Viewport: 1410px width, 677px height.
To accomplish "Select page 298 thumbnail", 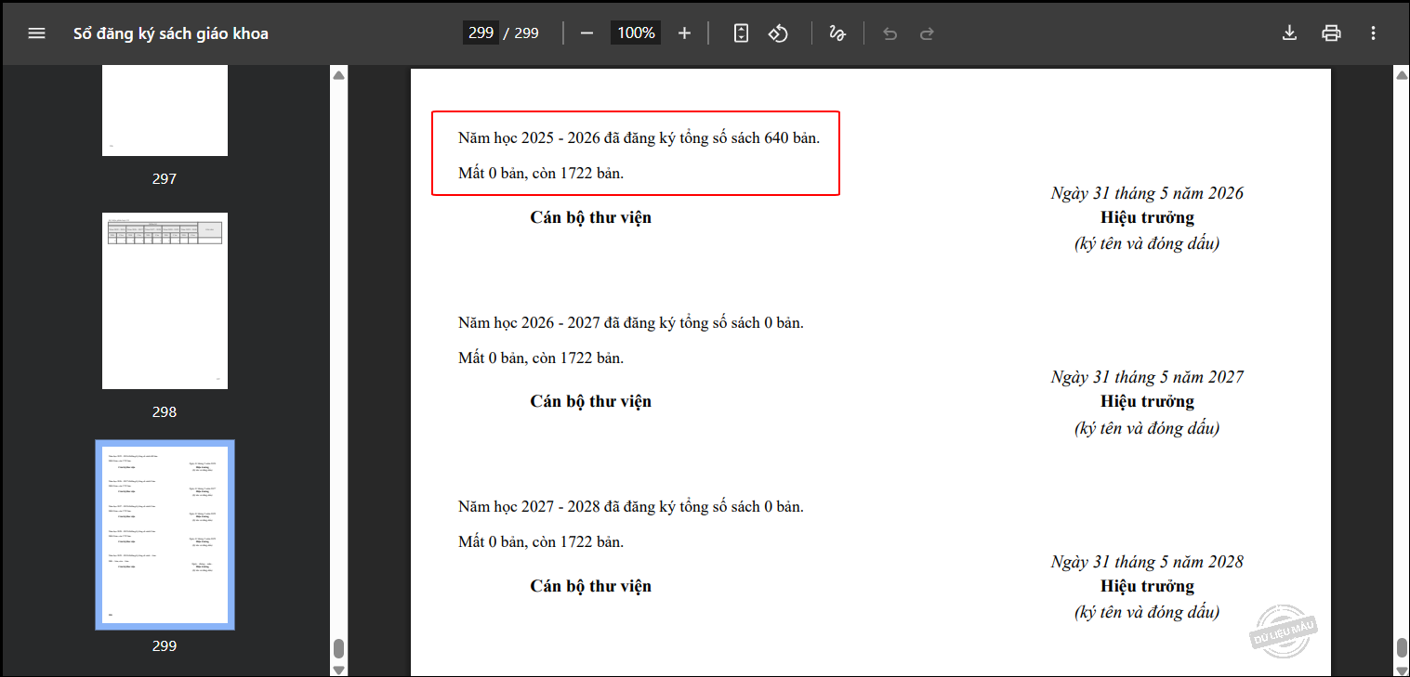I will [165, 301].
